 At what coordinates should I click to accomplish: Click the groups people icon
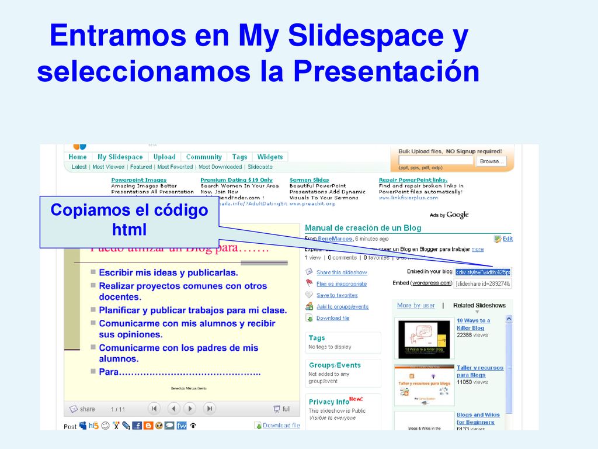tap(310, 306)
